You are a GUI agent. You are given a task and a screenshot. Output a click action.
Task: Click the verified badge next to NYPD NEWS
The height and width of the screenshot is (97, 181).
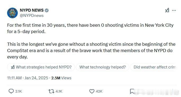47,10
